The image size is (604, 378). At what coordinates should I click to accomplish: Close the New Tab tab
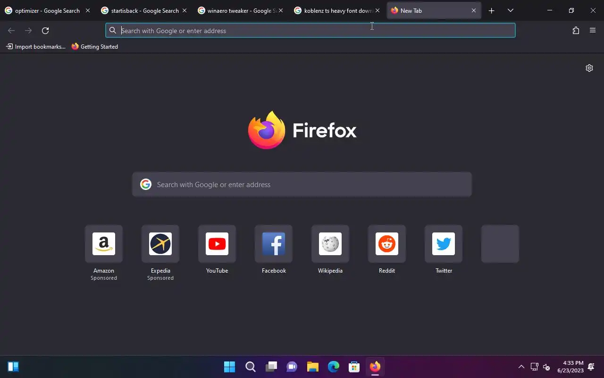tap(474, 10)
